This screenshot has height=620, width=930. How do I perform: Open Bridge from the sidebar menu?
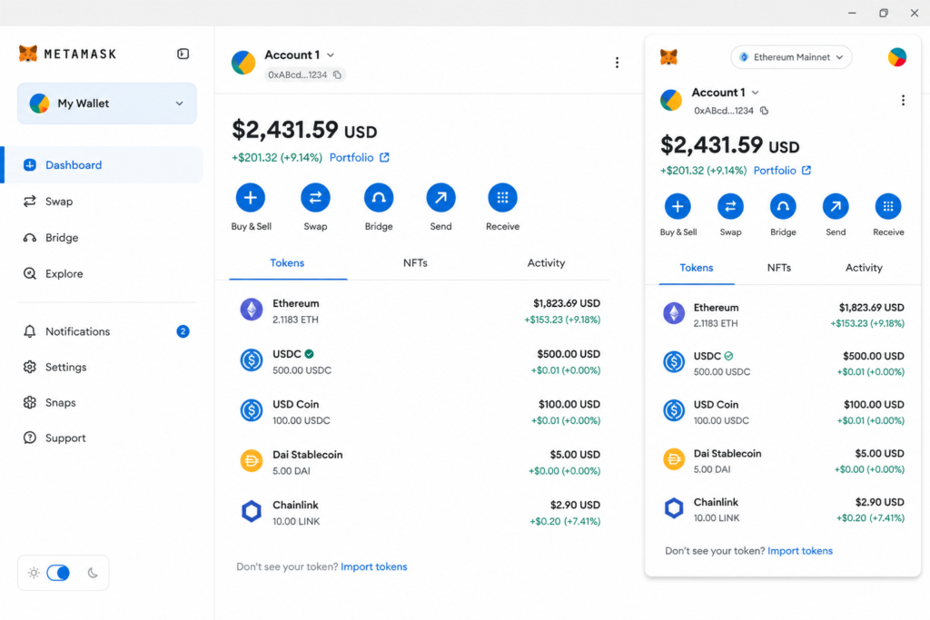click(62, 238)
